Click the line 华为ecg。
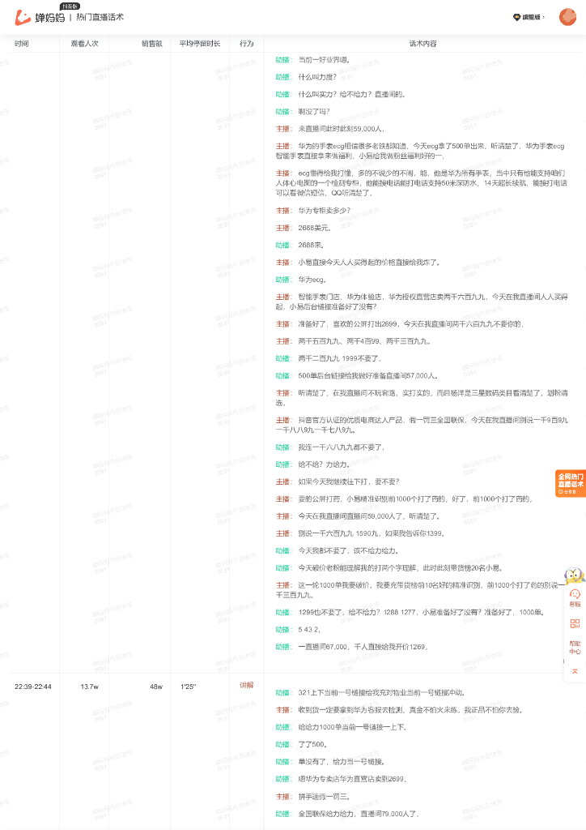The image size is (586, 830). pos(312,280)
